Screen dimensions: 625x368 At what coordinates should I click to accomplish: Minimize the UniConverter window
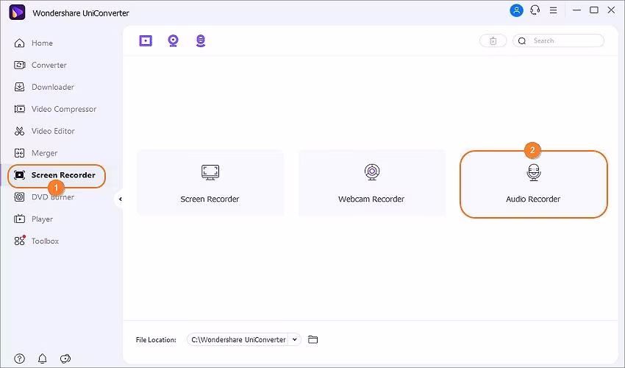point(576,10)
